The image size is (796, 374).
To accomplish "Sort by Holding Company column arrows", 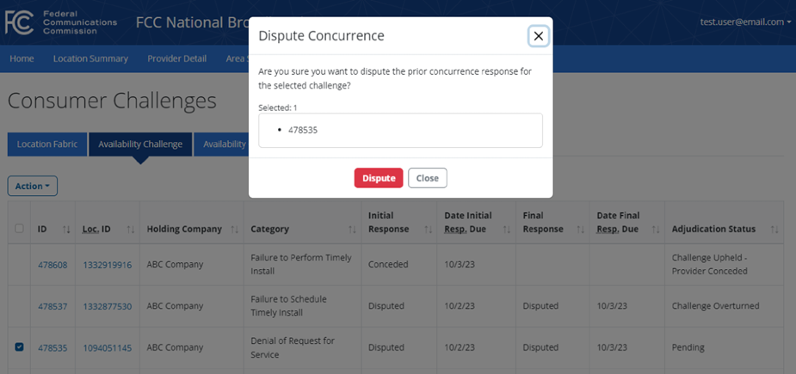I will [235, 230].
